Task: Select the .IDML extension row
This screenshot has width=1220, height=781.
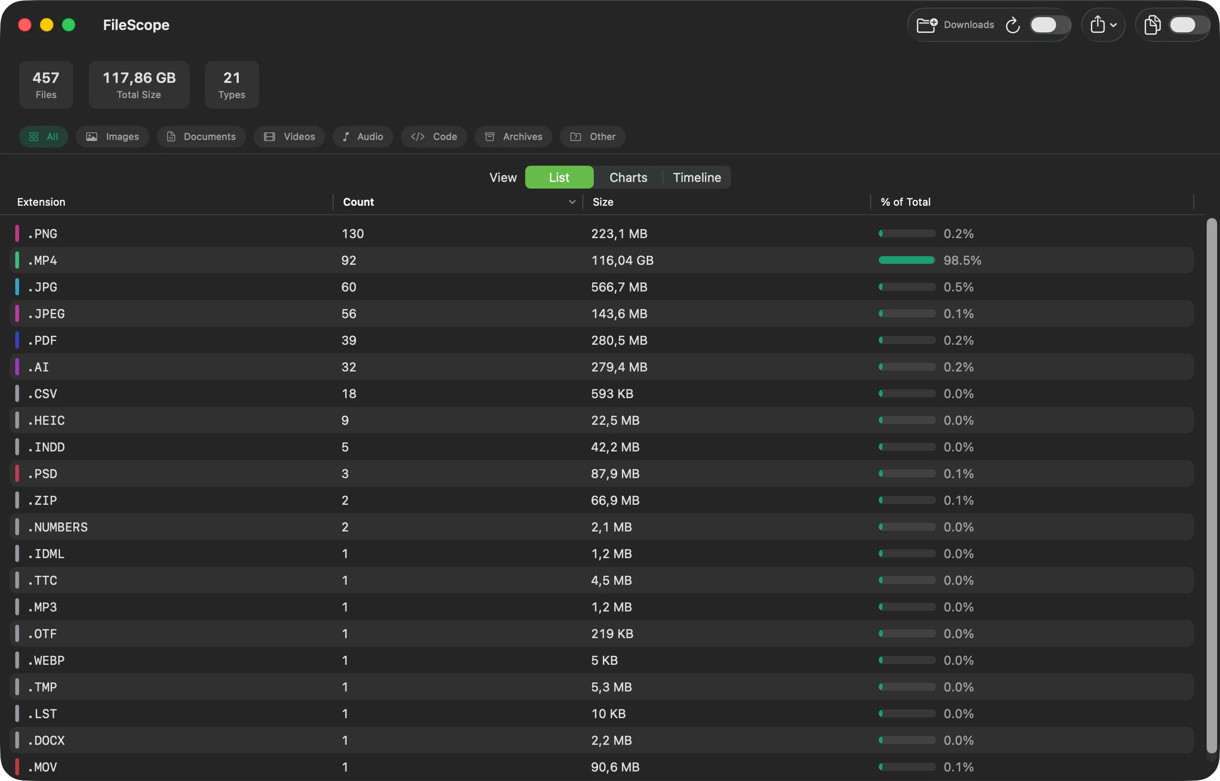Action: tap(602, 553)
